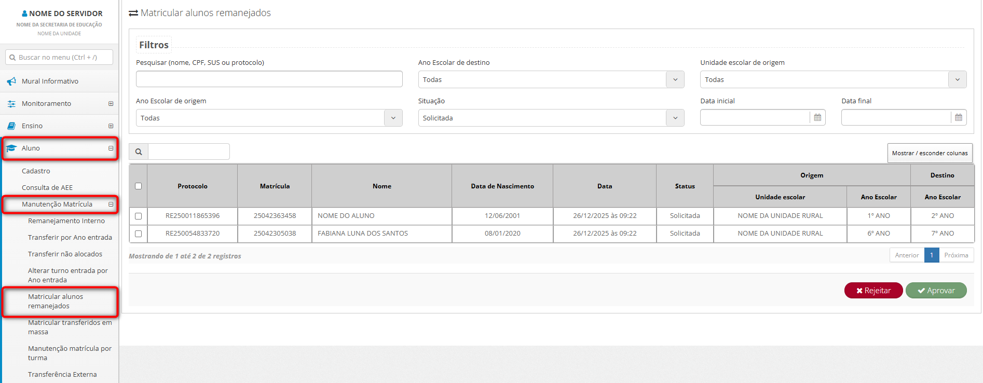
Task: Click the Mostrar / esconder colunas button
Action: [x=930, y=153]
